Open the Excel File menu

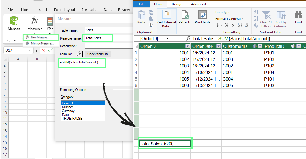point(10,10)
